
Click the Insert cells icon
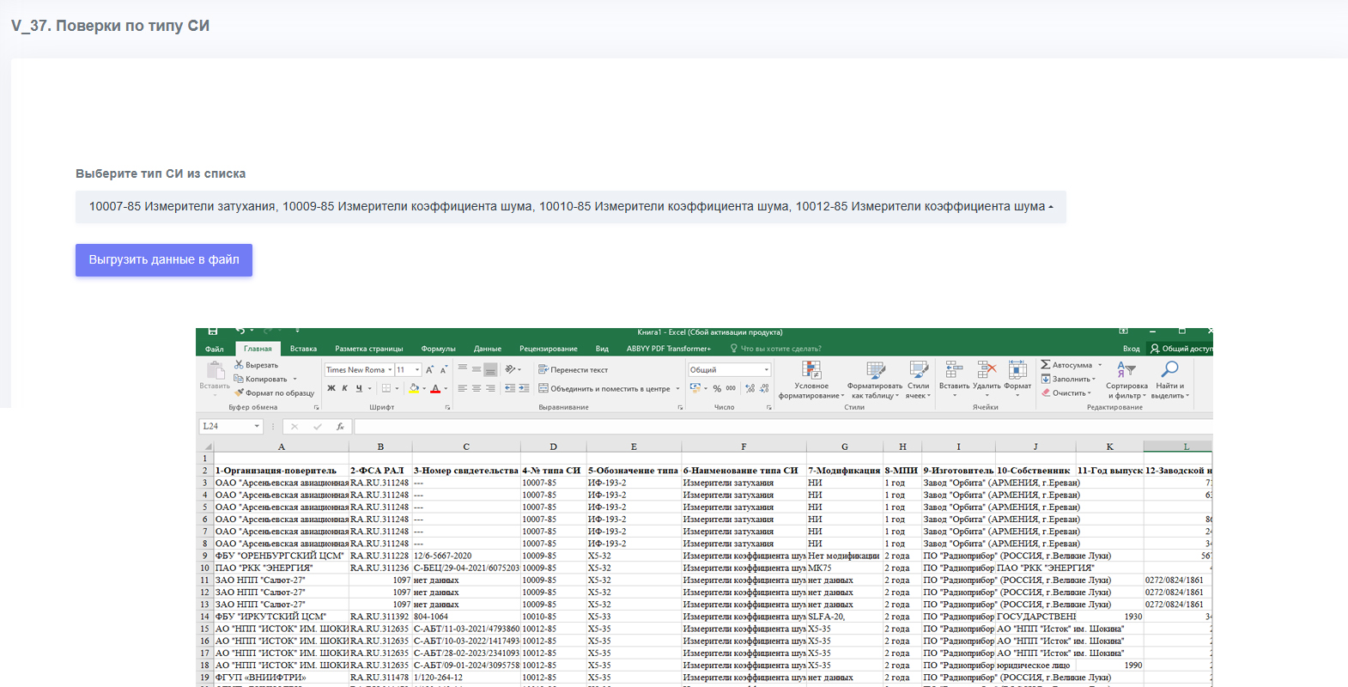coord(954,369)
